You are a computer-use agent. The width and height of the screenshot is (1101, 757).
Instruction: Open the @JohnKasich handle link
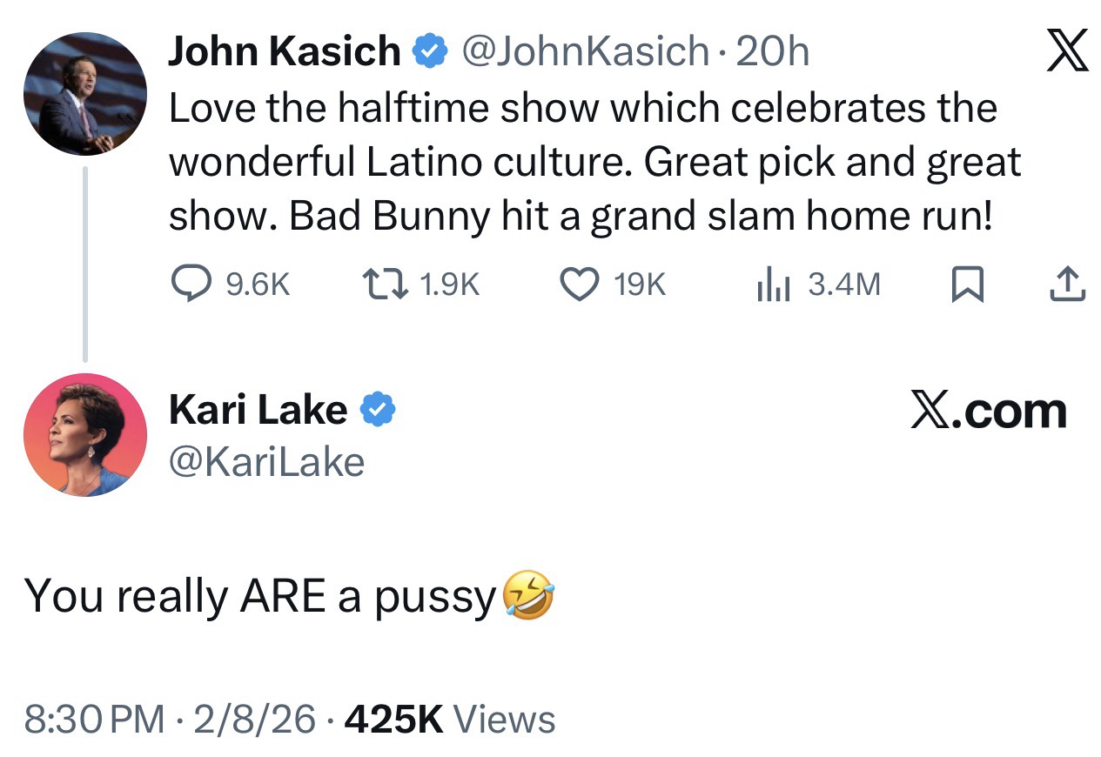pyautogui.click(x=584, y=53)
